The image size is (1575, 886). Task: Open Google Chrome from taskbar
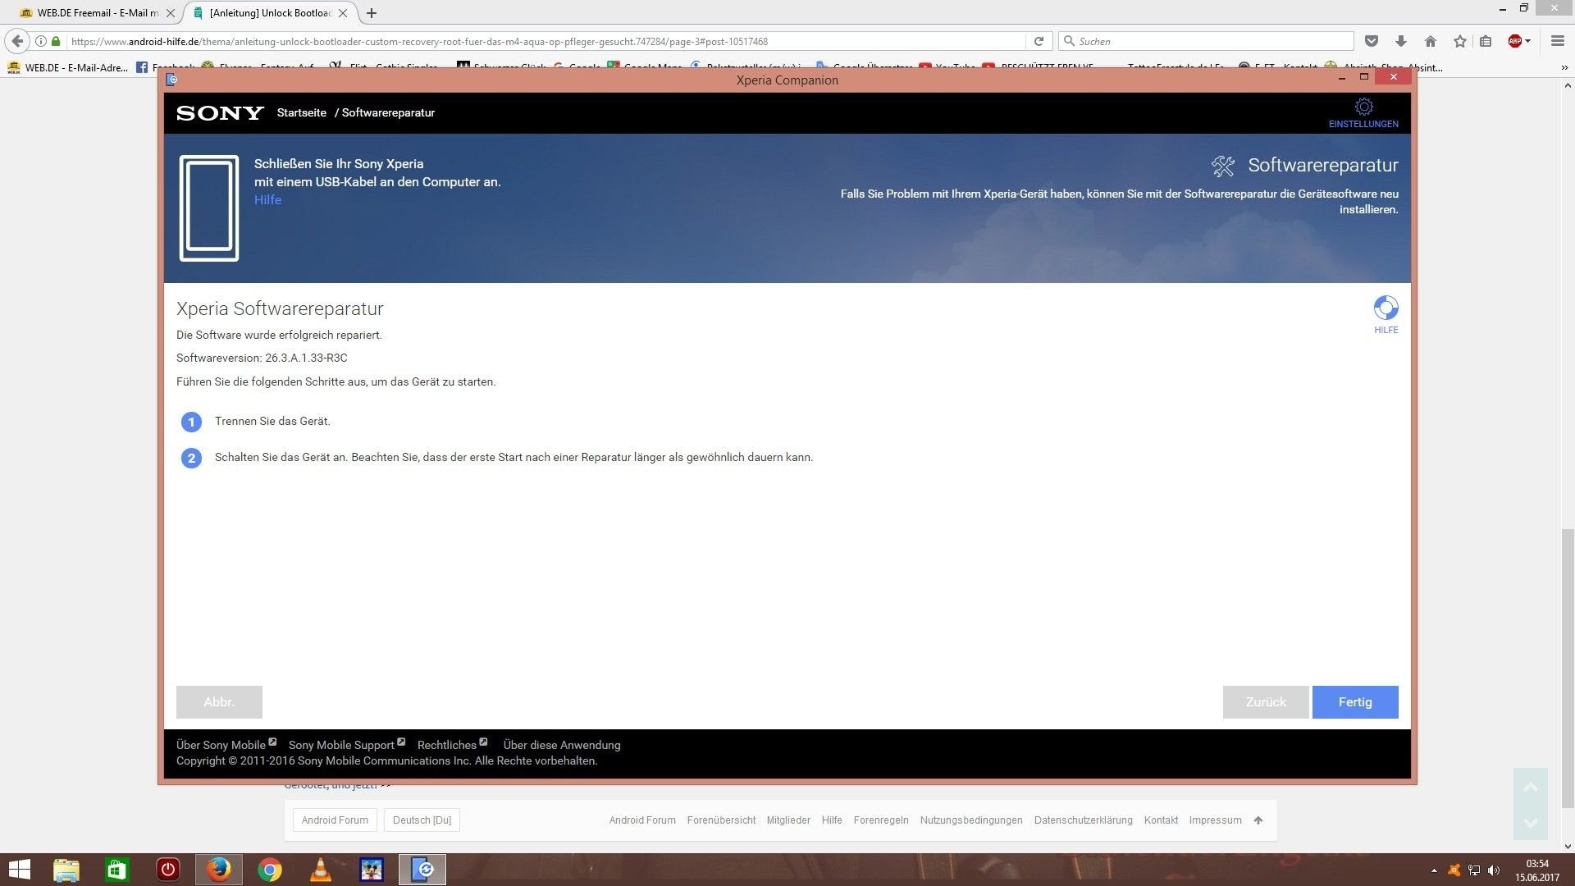click(x=269, y=870)
